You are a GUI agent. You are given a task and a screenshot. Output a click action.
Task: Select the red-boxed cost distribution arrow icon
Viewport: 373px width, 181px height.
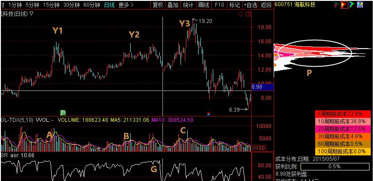click(344, 4)
